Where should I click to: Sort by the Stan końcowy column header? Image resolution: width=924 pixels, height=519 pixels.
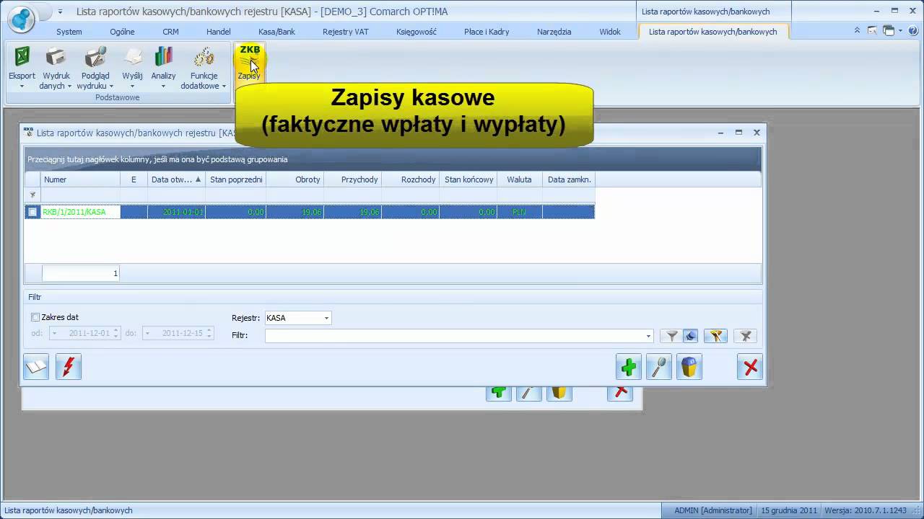pyautogui.click(x=468, y=179)
